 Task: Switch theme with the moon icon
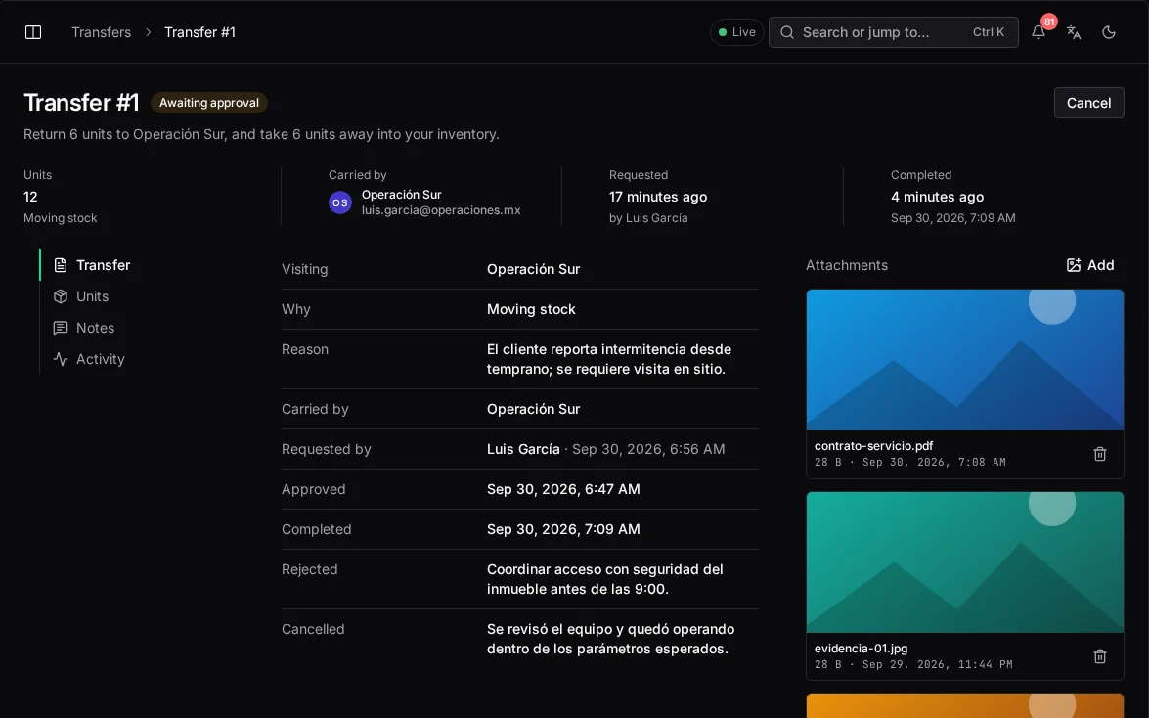coord(1109,32)
